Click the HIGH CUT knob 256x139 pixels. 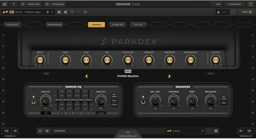(101, 100)
